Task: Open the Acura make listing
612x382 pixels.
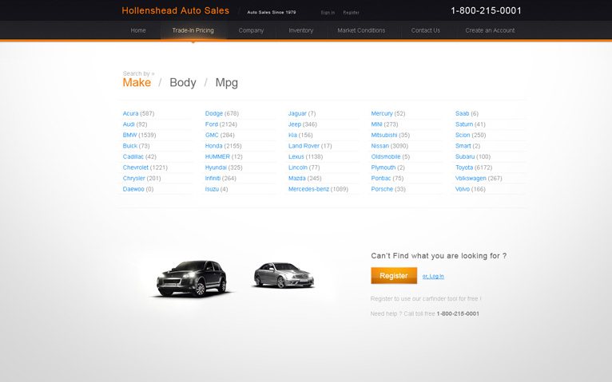Action: point(130,113)
